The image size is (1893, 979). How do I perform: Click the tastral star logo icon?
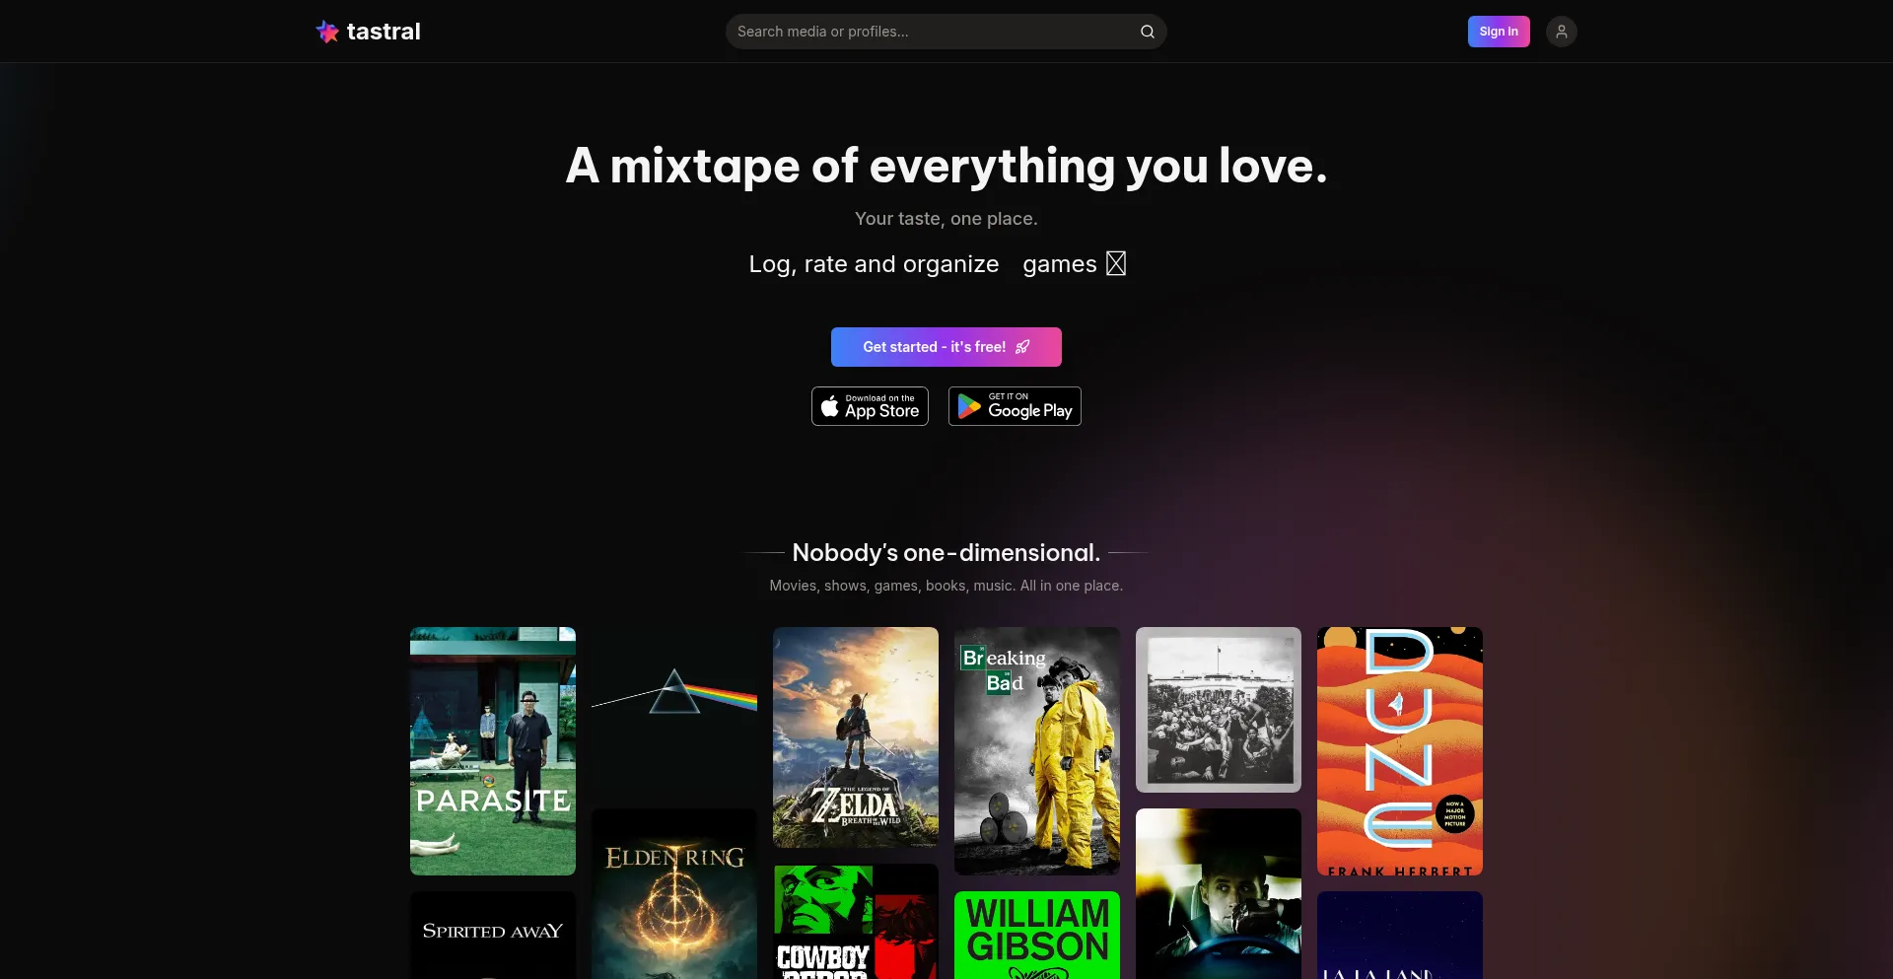[327, 32]
